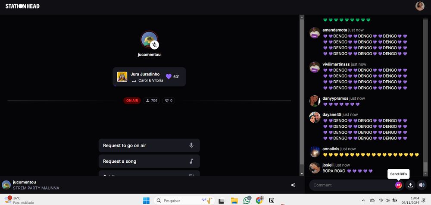Click Request to go on air

point(149,145)
